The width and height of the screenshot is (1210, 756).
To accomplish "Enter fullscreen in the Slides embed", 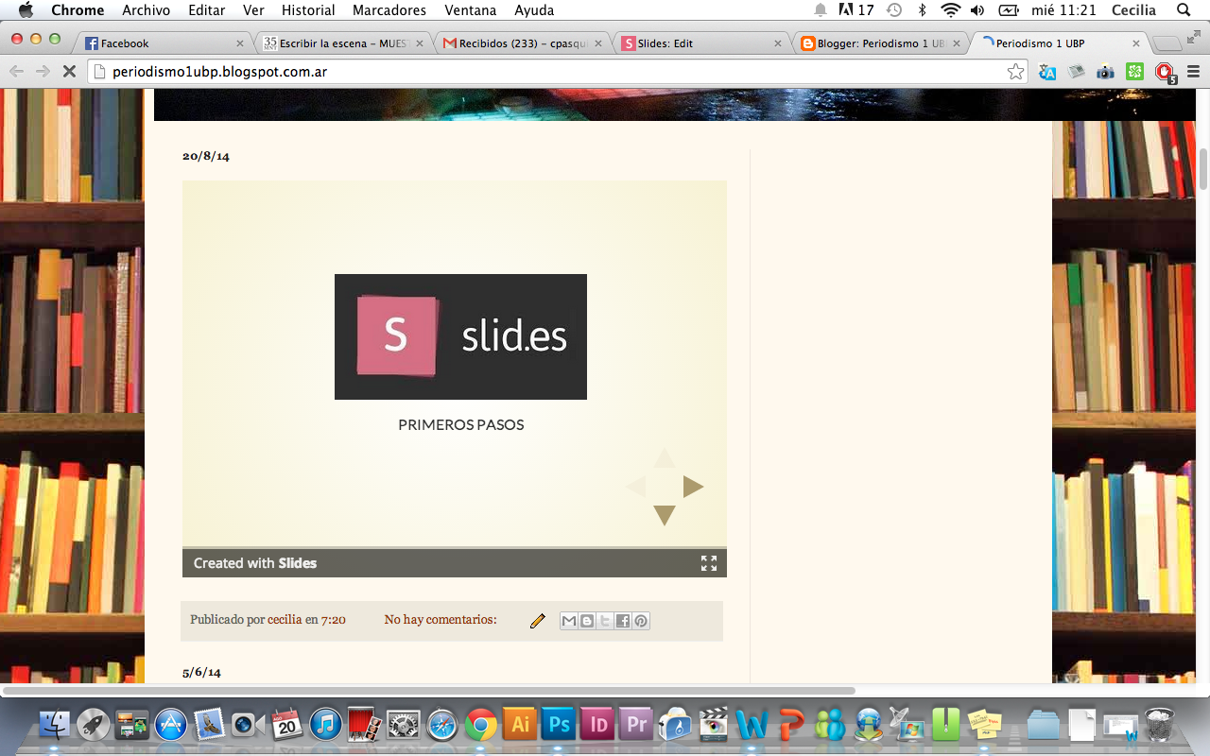I will tap(709, 563).
